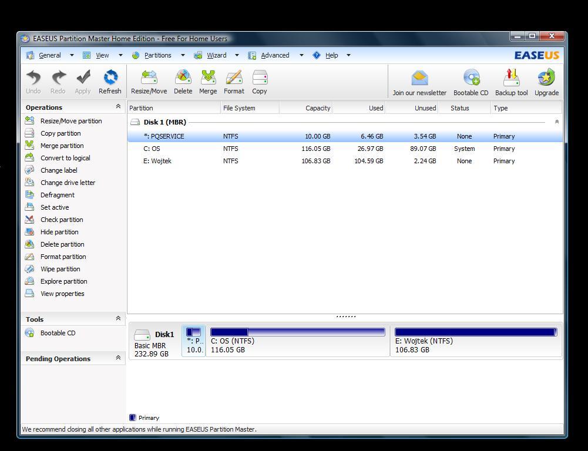588x451 pixels.
Task: Click the Partition column header
Action: 174,108
